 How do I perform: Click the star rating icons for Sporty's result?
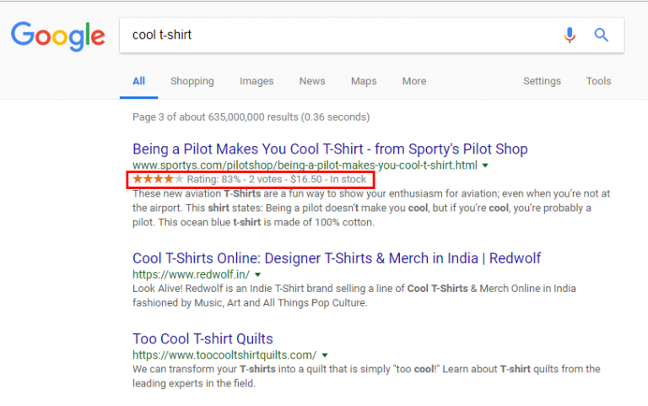coord(158,179)
